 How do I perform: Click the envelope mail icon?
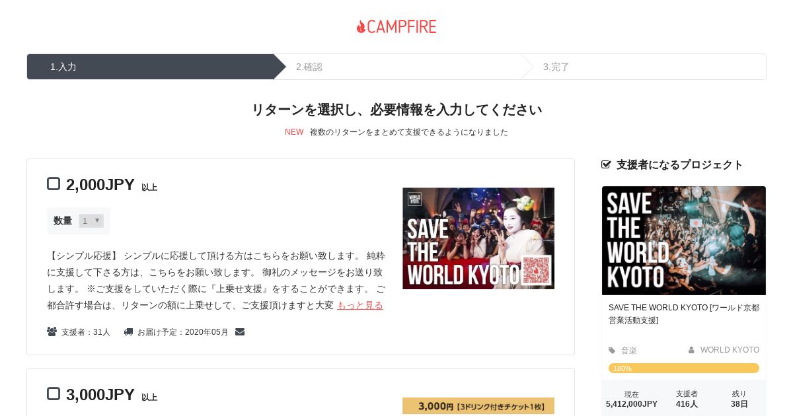point(240,331)
